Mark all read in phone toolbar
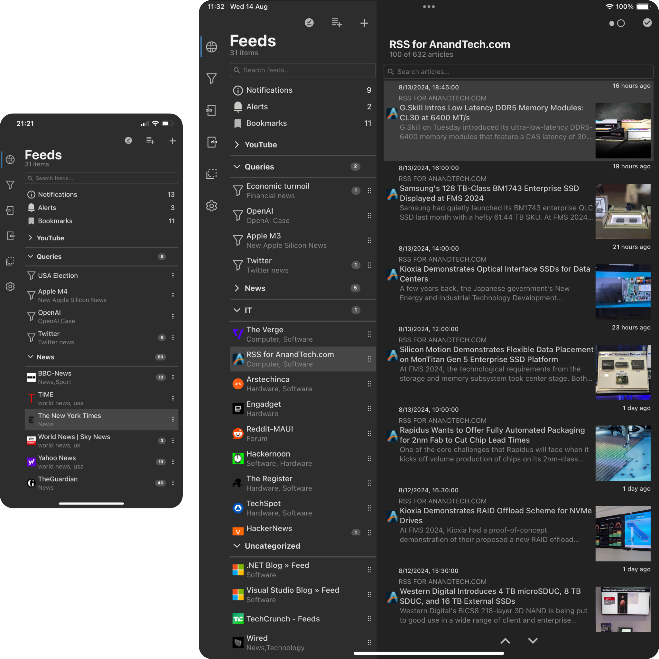 tap(128, 141)
